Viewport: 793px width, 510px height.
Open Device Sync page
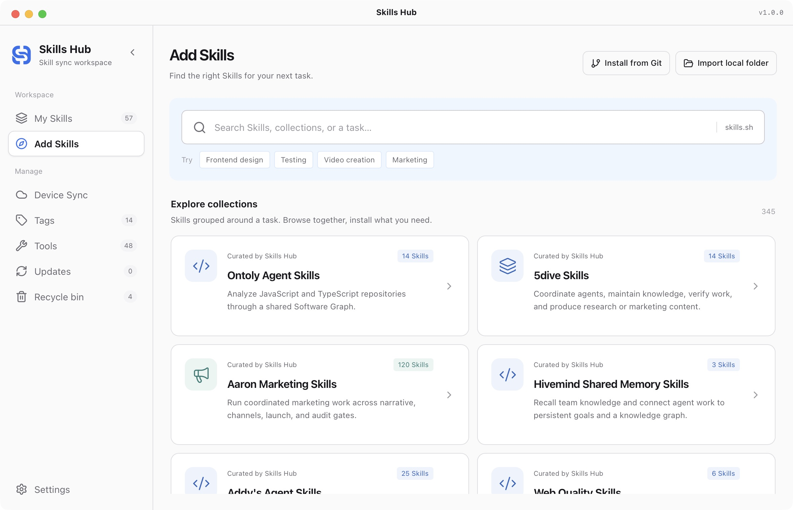coord(76,195)
